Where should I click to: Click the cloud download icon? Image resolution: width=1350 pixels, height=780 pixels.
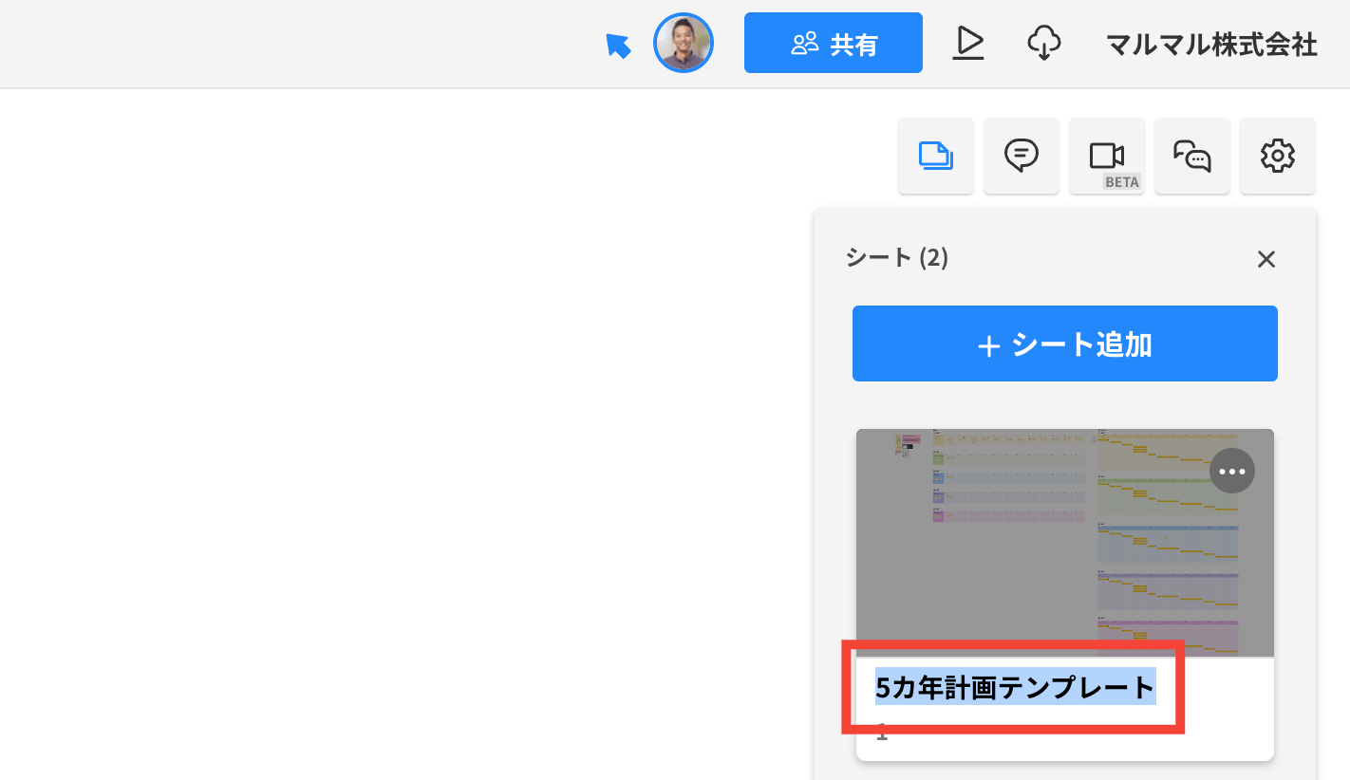(x=1044, y=43)
